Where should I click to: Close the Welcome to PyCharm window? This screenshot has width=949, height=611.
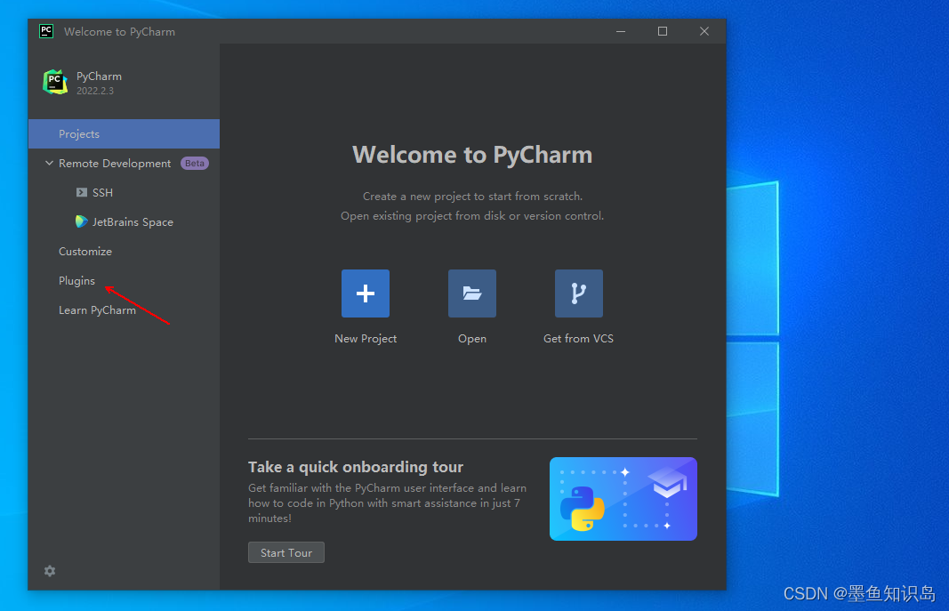pyautogui.click(x=704, y=31)
